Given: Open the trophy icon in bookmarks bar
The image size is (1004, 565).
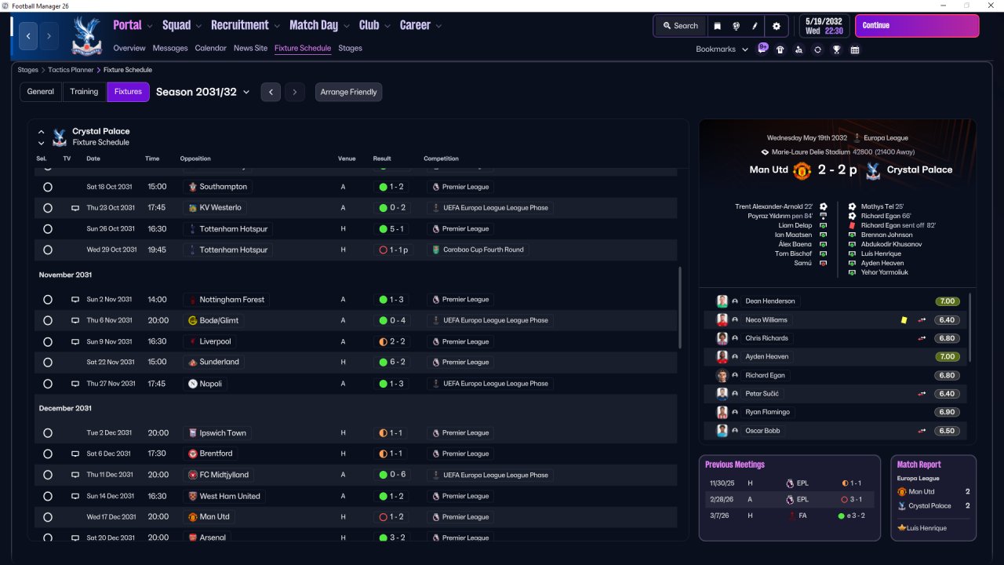Looking at the screenshot, I should pos(837,49).
